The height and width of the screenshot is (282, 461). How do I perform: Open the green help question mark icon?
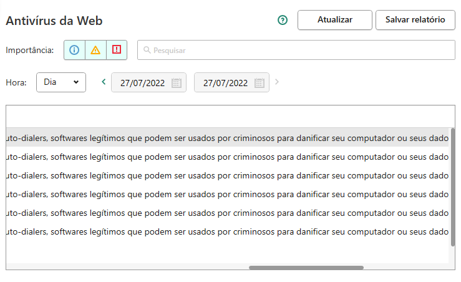283,20
